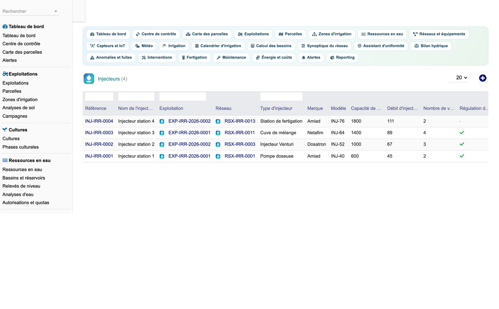
Task: Open Capteurs et IoT toolbar button
Action: (x=107, y=46)
